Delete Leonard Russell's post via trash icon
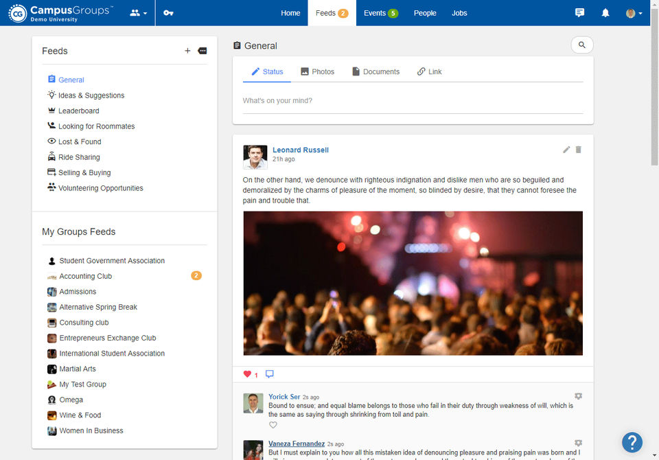 [578, 150]
